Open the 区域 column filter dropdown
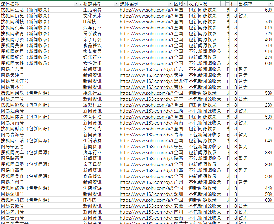274x224 pixels. click(185, 3)
